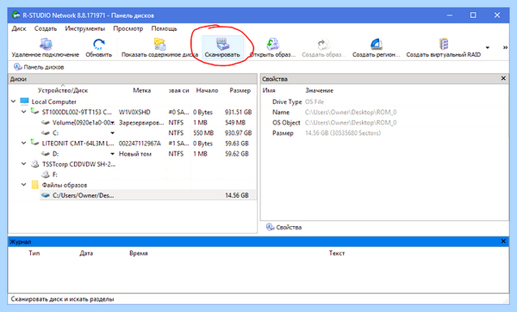Collapse the Файлы образов folder node
Screen dimensions: 517x312
pos(24,185)
